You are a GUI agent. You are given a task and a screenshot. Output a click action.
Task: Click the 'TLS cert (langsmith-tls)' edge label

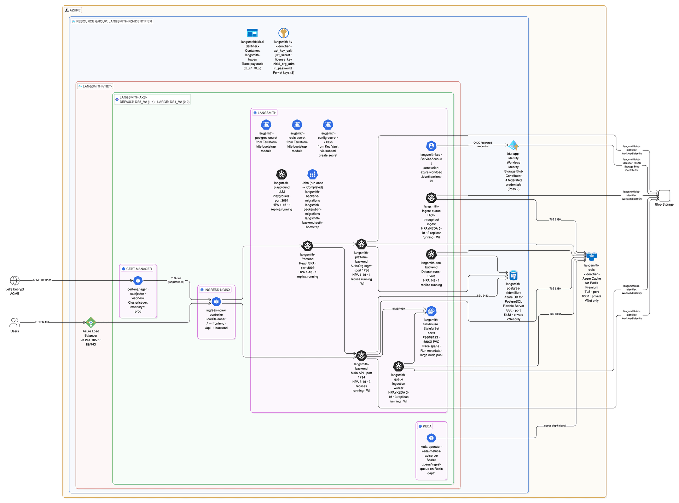176,280
